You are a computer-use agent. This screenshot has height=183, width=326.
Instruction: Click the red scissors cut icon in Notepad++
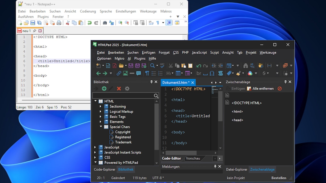coord(68,23)
